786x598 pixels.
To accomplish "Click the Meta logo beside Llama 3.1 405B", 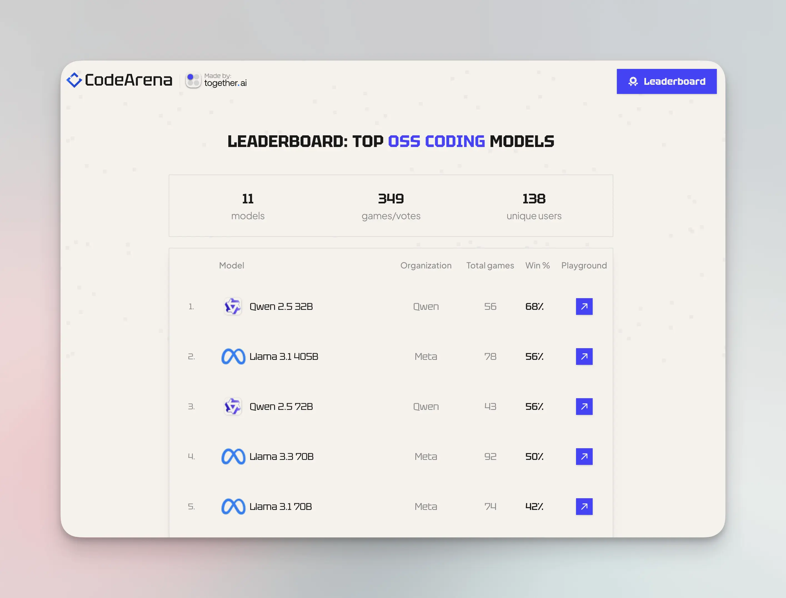I will [233, 356].
